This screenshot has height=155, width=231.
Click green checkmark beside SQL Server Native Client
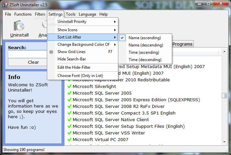tap(69, 120)
